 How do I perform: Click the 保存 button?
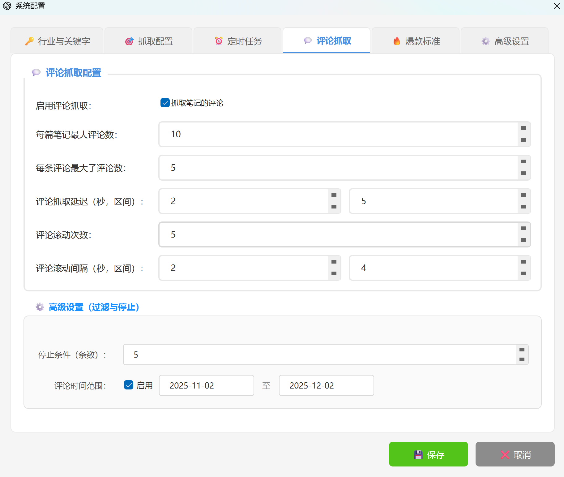(429, 454)
